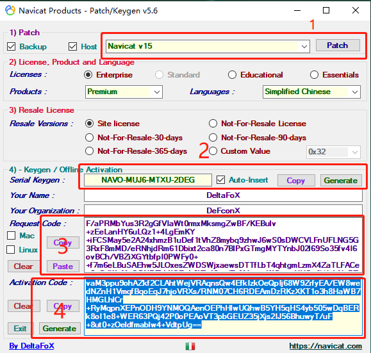Close the Patch/Keygen window

click(356, 10)
